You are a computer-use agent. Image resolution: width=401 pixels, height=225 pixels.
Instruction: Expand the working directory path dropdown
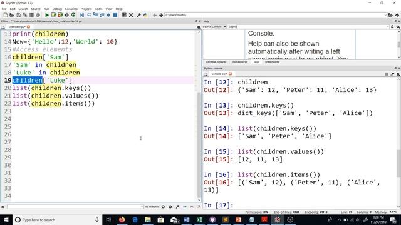tap(385, 15)
